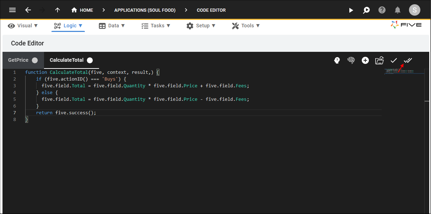Open notifications bell
Image resolution: width=431 pixels, height=214 pixels.
pos(398,10)
